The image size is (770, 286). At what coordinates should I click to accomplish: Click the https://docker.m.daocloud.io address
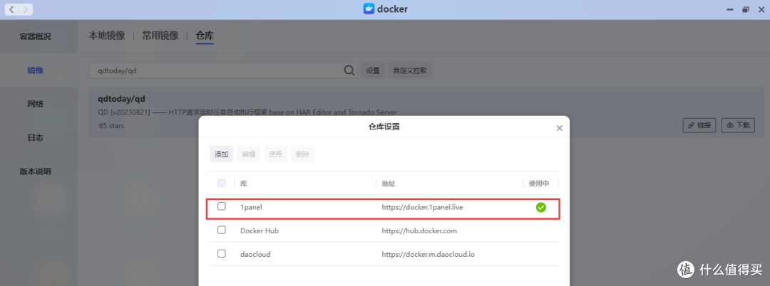pos(428,254)
